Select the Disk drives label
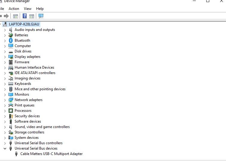This screenshot has width=226, height=161. coord(23,51)
